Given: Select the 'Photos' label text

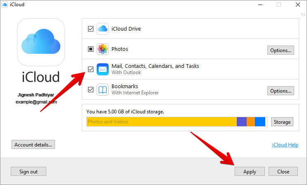Looking at the screenshot, I should point(120,49).
